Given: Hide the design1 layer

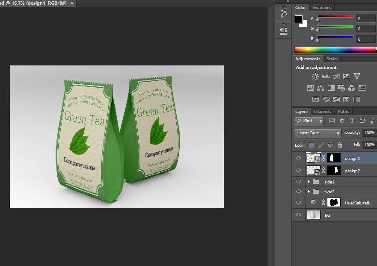Looking at the screenshot, I should click(299, 158).
